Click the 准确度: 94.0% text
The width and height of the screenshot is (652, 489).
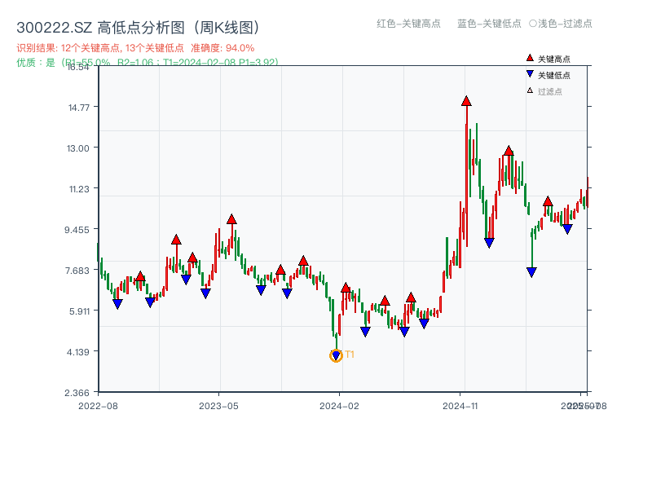(x=222, y=48)
